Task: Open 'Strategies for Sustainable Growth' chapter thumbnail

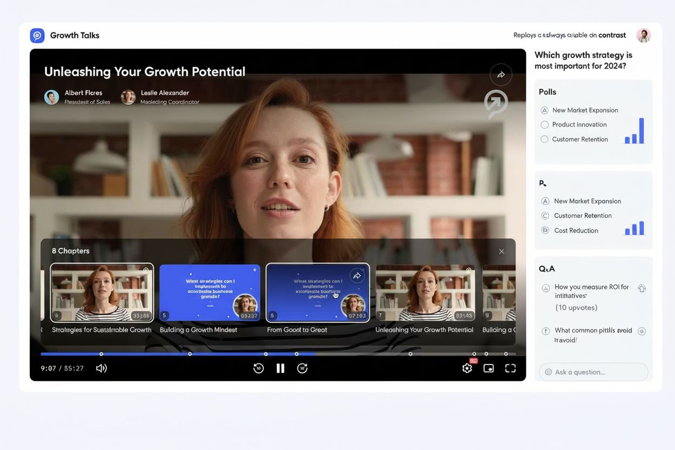Action: pos(102,293)
